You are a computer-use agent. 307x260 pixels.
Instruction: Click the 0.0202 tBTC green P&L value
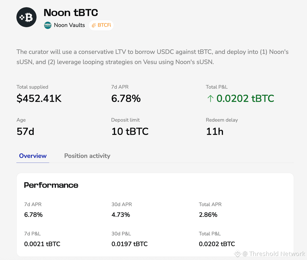pyautogui.click(x=245, y=98)
